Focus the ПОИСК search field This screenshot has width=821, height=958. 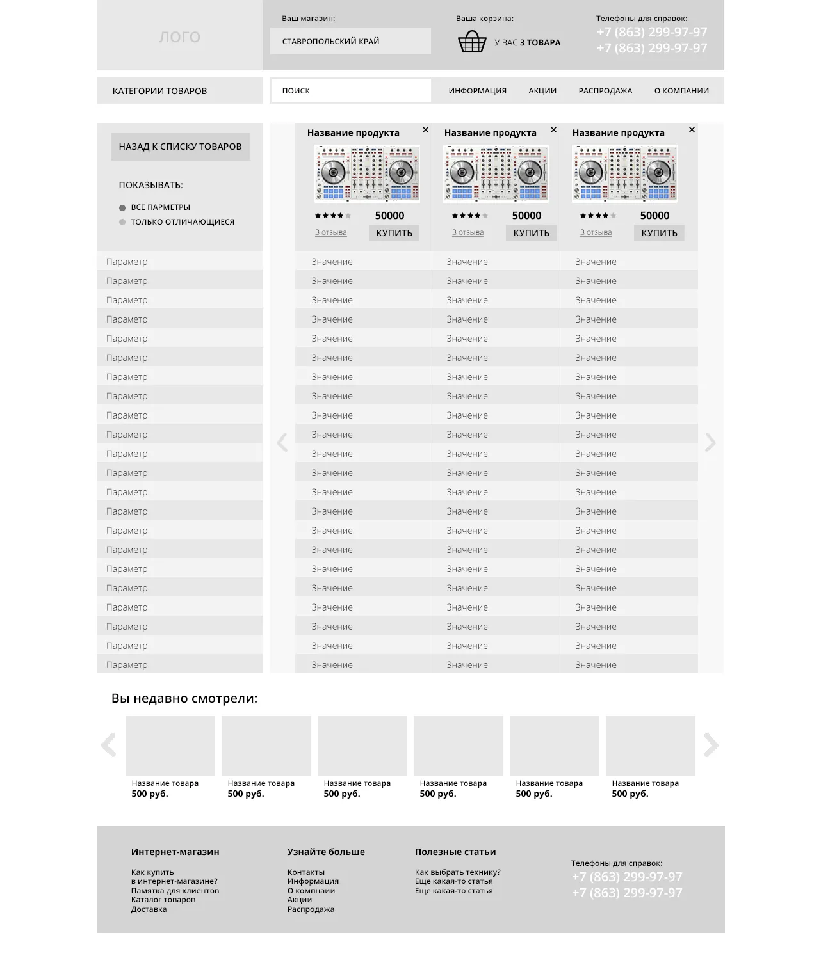coord(350,91)
